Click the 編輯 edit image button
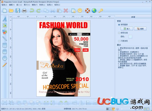 coord(140,29)
